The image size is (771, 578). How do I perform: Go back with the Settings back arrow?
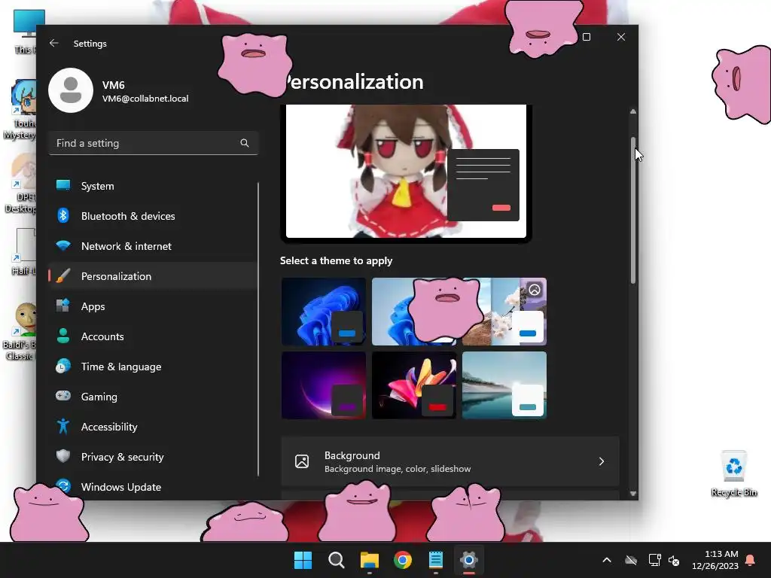[x=54, y=43]
